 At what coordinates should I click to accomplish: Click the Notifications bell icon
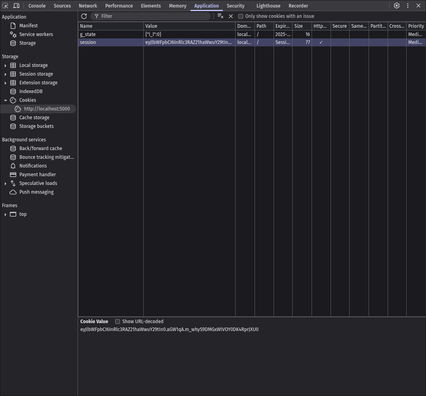(x=13, y=166)
